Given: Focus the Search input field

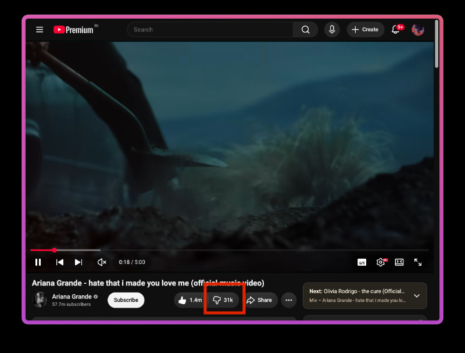Looking at the screenshot, I should click(x=210, y=30).
